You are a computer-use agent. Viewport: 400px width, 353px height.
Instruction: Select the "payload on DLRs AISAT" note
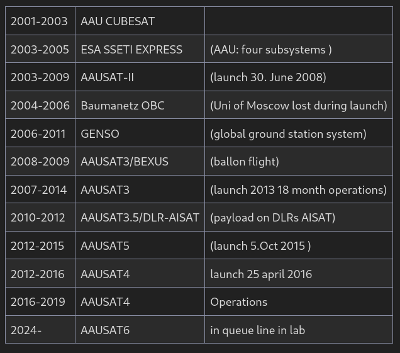272,218
